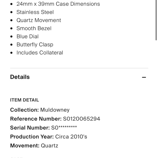Click the page scrollbar thumb

point(156,20)
